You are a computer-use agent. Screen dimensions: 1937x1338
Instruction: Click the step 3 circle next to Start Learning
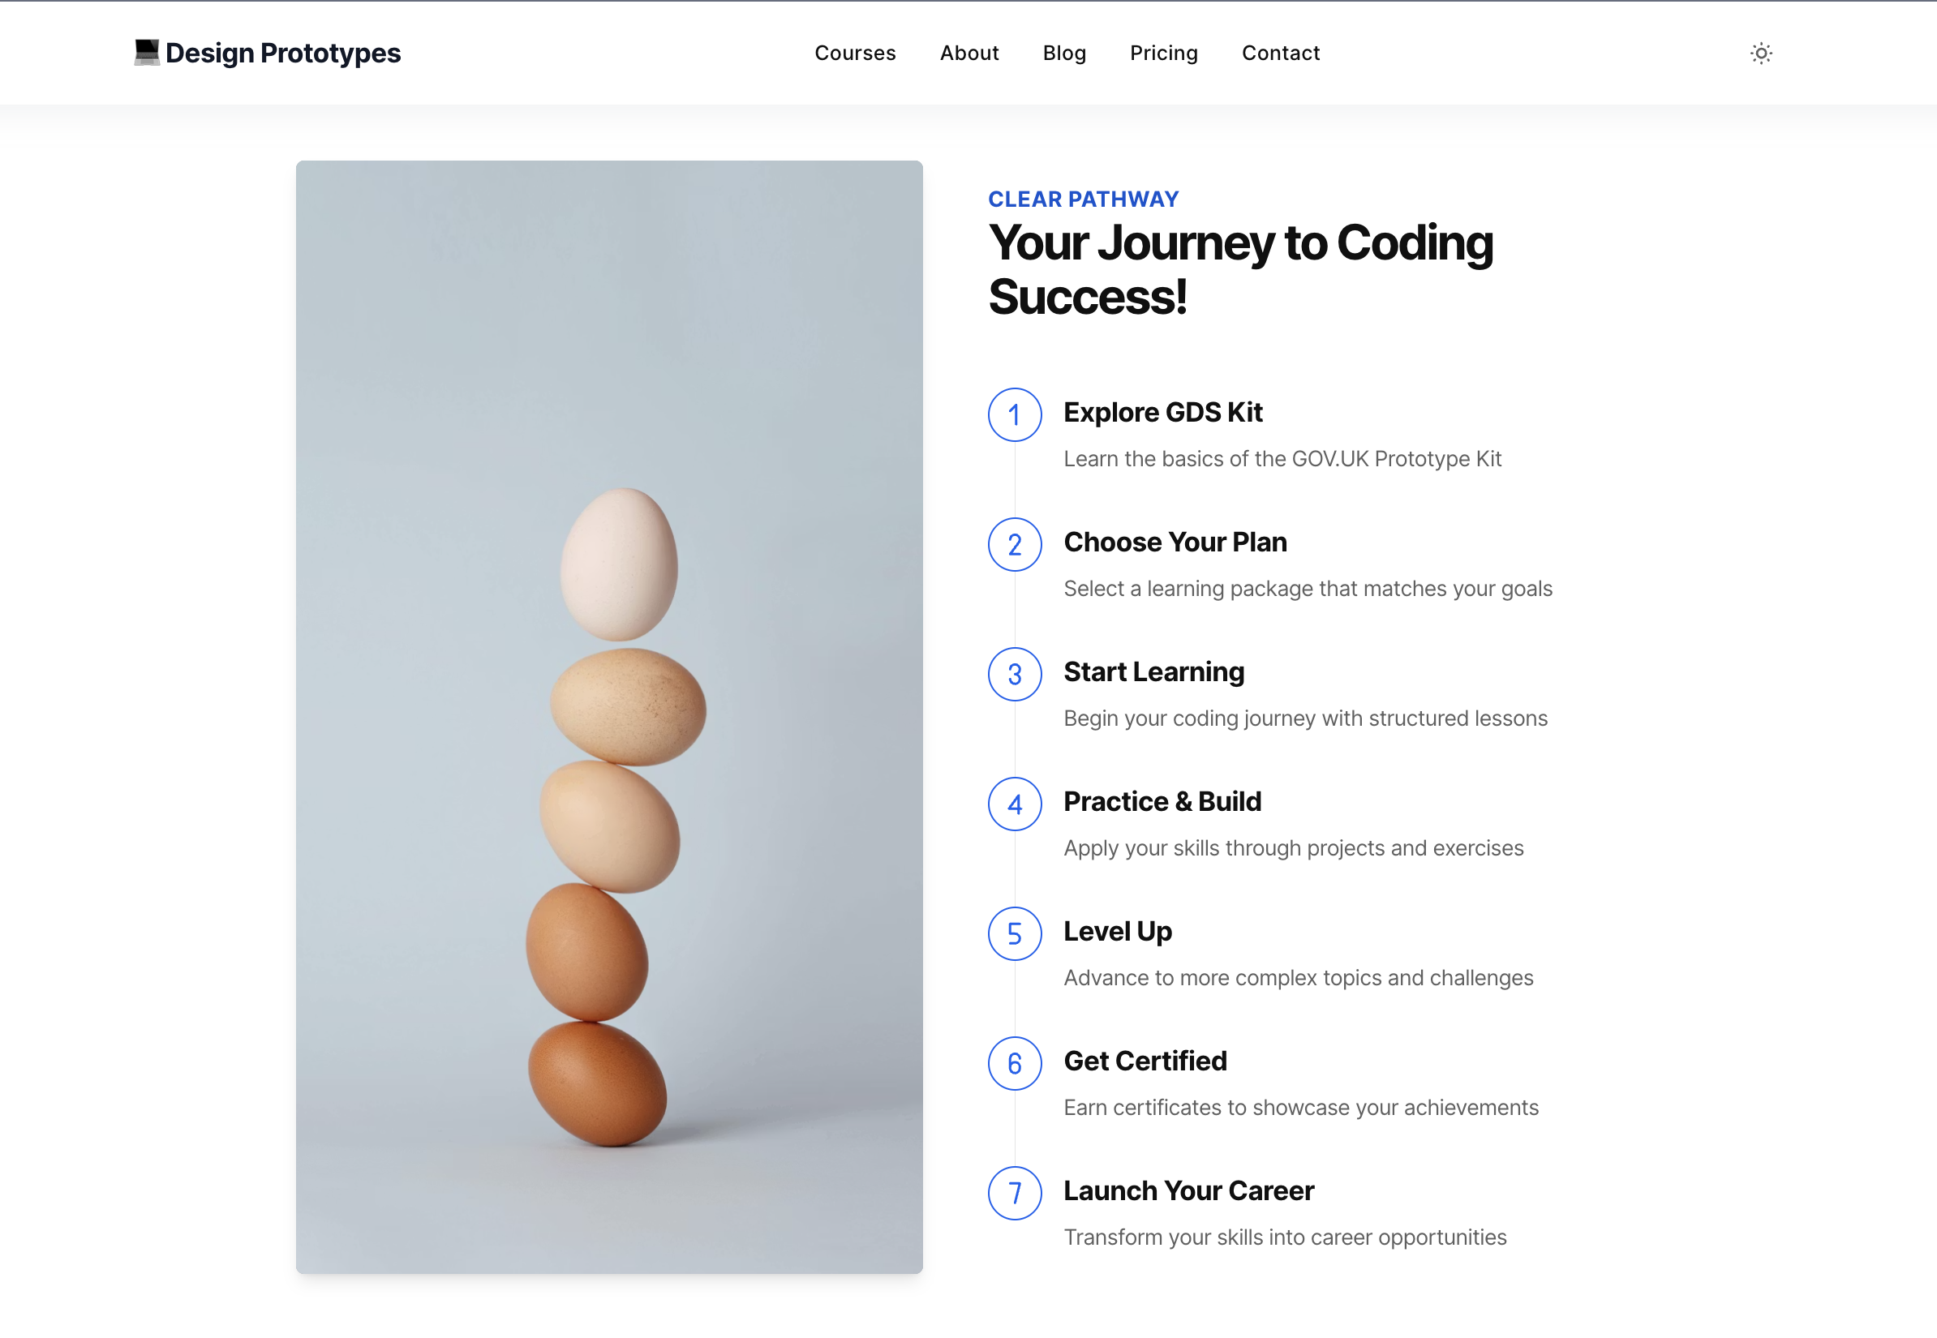1014,675
